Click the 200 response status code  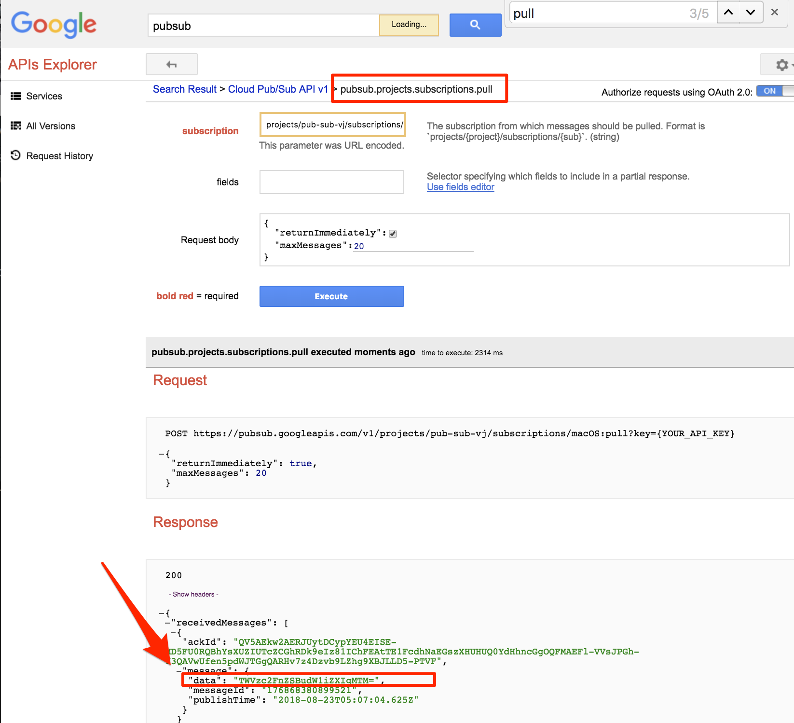(x=174, y=575)
